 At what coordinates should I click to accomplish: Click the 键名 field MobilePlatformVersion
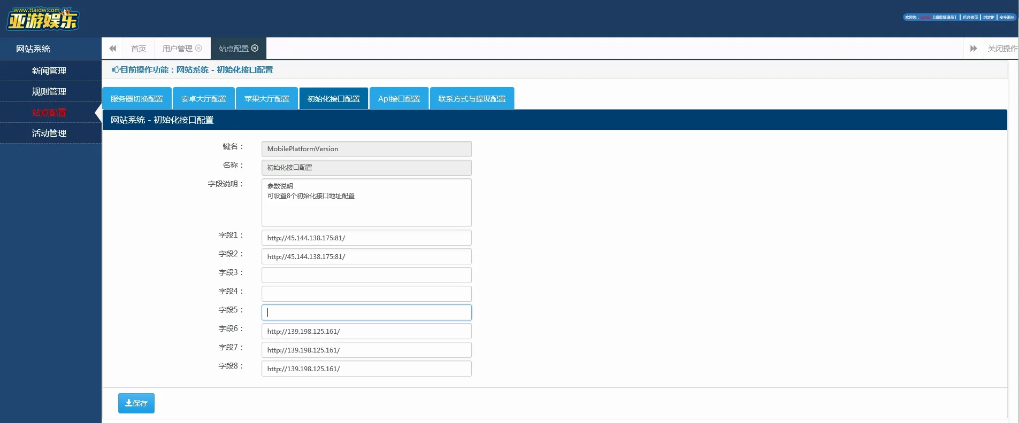pos(366,149)
